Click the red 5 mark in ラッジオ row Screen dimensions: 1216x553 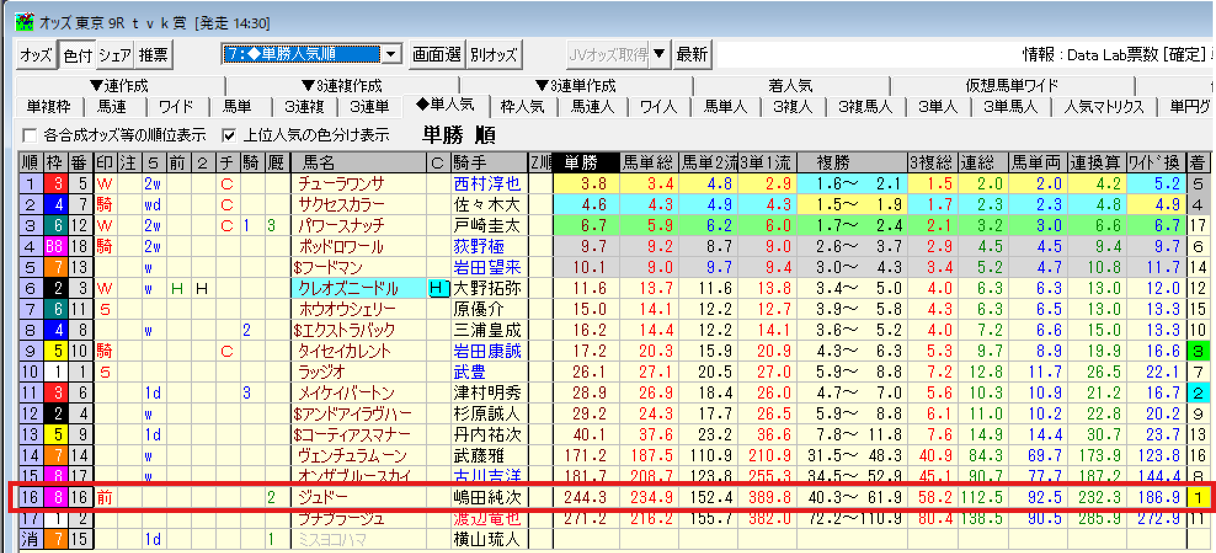pyautogui.click(x=105, y=372)
